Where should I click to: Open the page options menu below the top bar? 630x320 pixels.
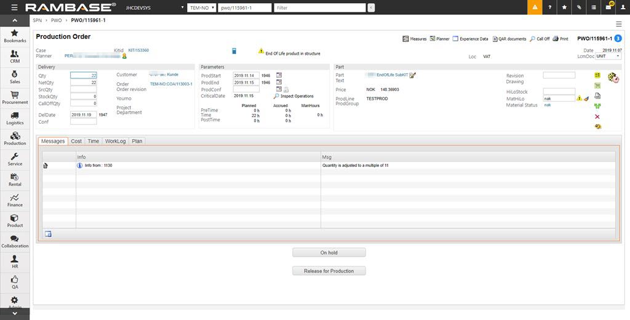click(619, 23)
